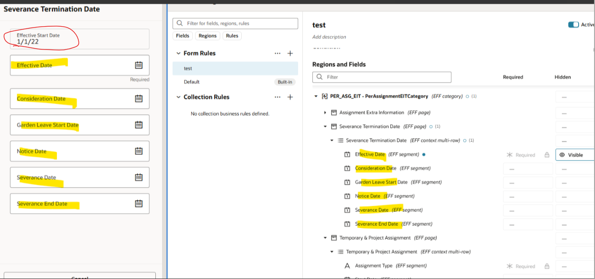The height and width of the screenshot is (279, 595).
Task: Click the text icon beside Assignment Type segment
Action: tap(347, 266)
